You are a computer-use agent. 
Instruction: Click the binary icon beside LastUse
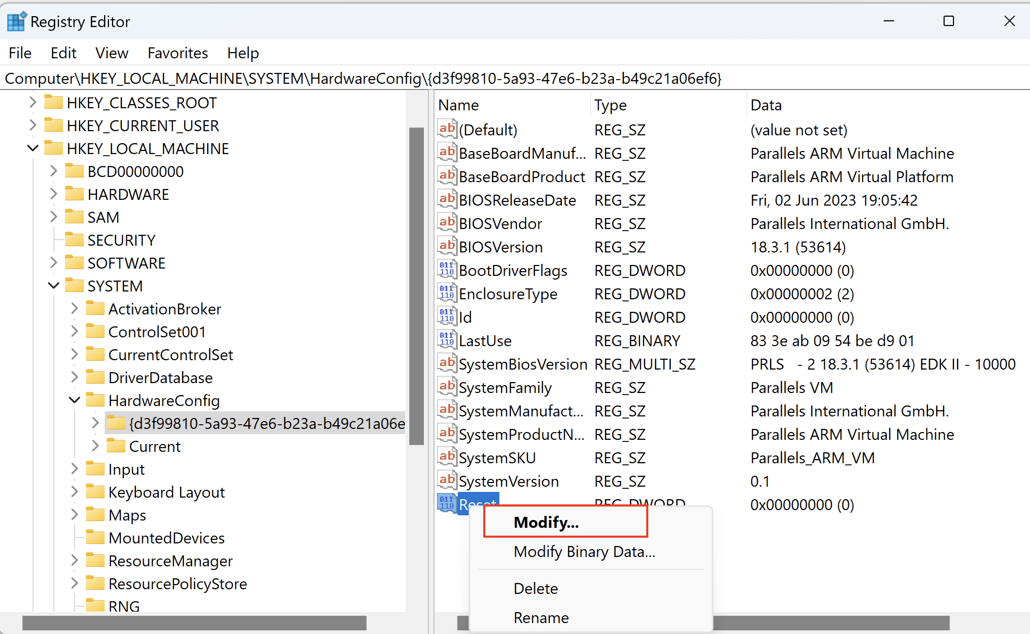click(446, 340)
